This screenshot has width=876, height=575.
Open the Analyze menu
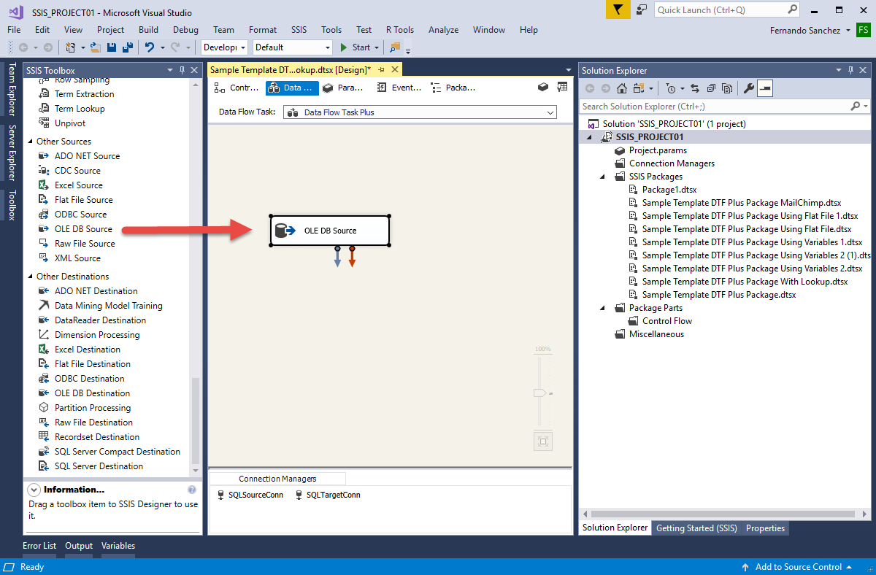[x=444, y=30]
